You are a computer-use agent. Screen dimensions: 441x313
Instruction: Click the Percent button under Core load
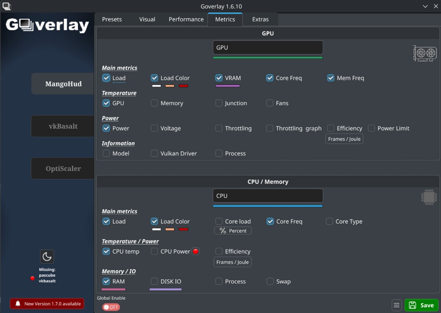click(233, 231)
